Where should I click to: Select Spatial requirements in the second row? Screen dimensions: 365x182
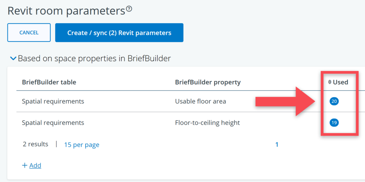pyautogui.click(x=53, y=123)
